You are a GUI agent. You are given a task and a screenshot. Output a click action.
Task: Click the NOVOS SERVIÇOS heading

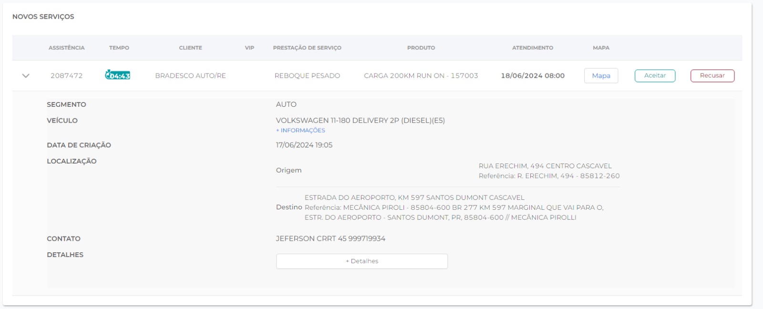[43, 17]
